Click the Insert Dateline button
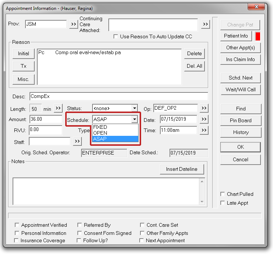The image size is (273, 254). coord(182,169)
